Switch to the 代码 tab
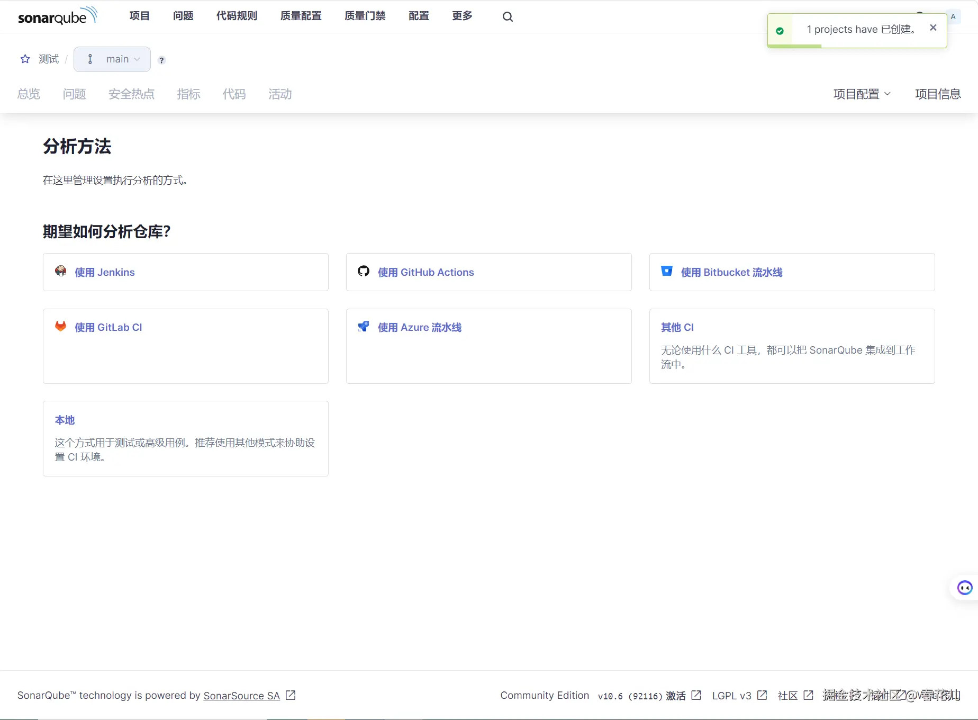This screenshot has height=720, width=978. point(234,94)
